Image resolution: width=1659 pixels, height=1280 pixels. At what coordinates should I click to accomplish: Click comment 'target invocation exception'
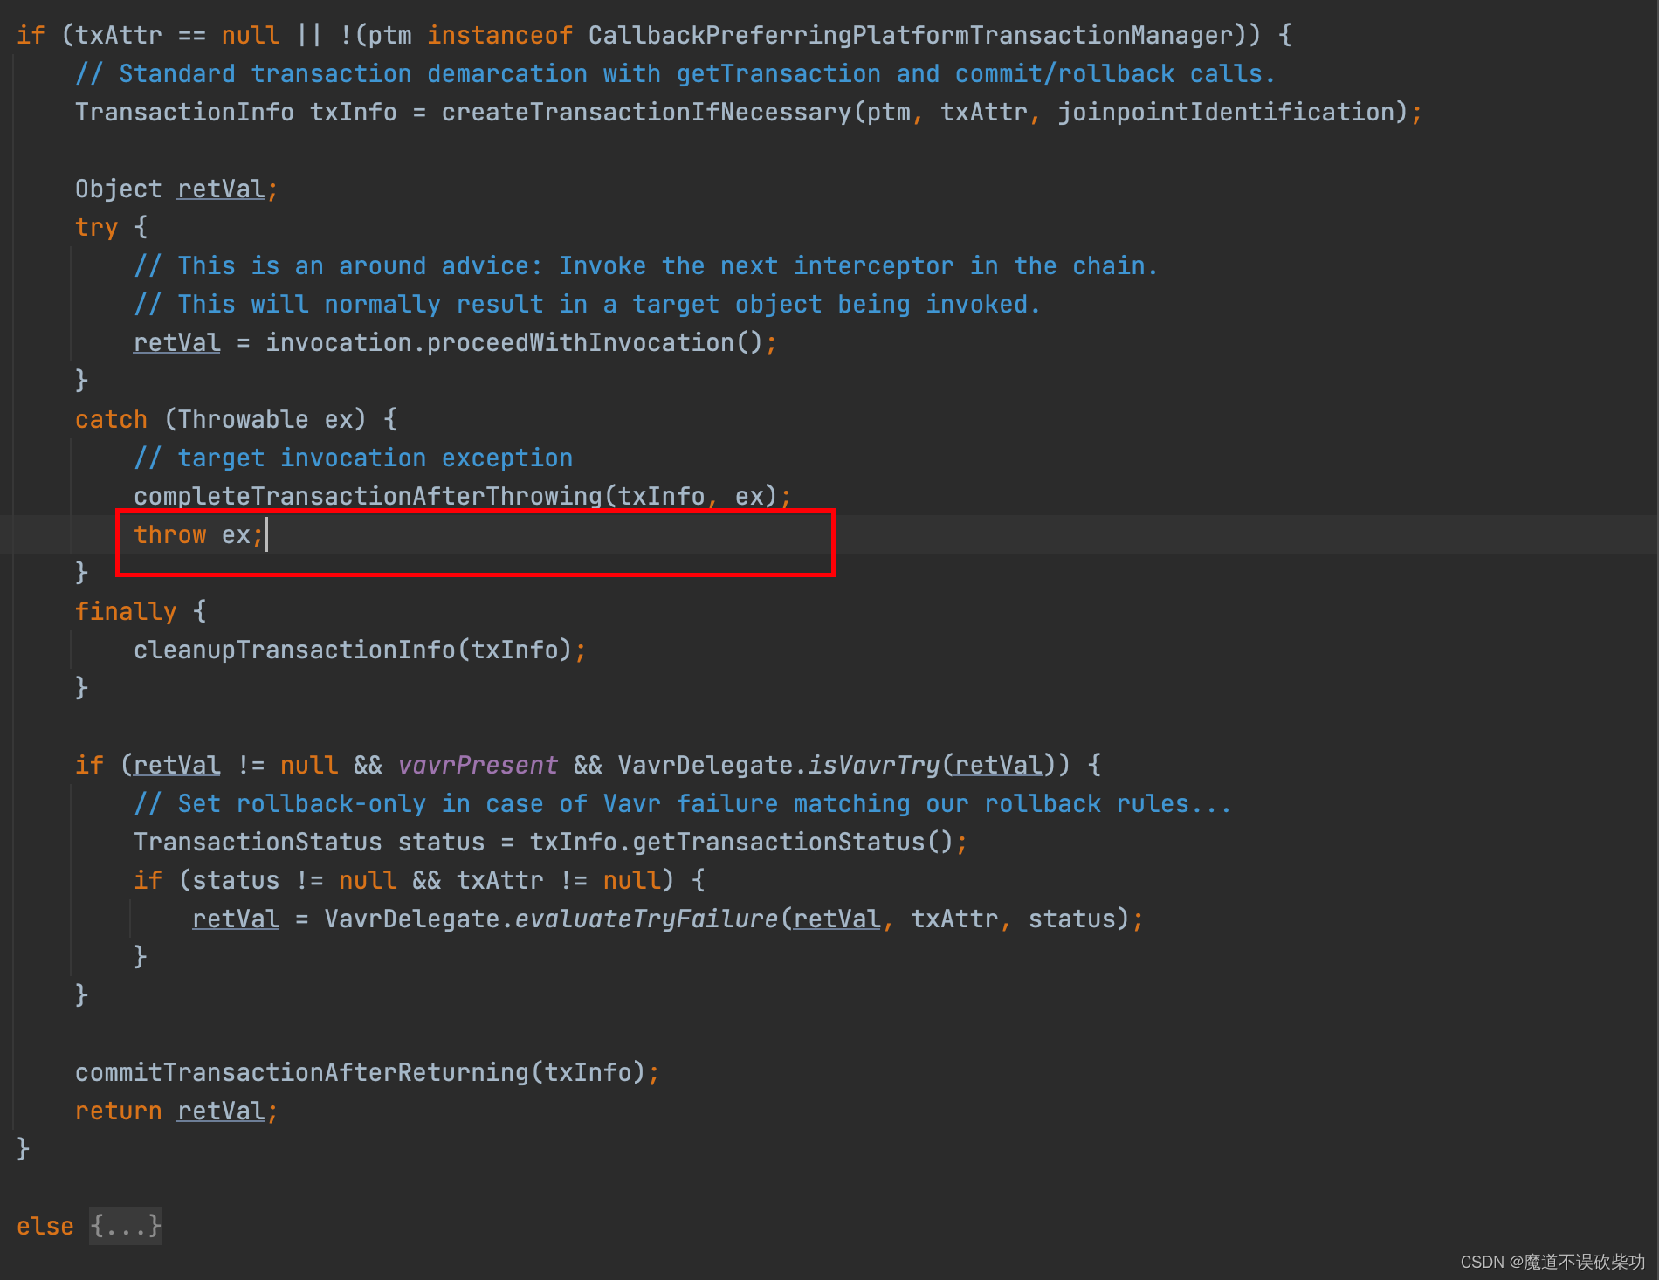coord(354,458)
